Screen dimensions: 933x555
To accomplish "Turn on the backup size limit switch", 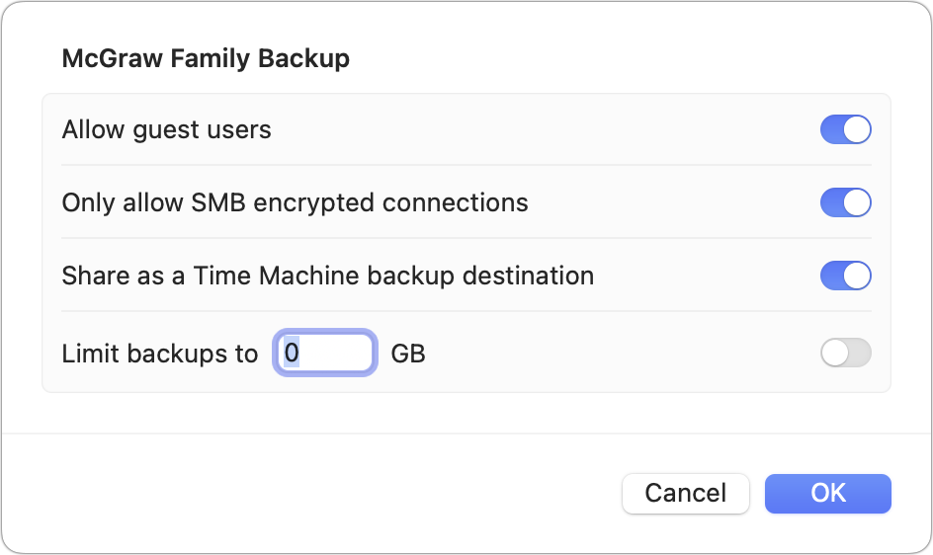I will (x=845, y=353).
